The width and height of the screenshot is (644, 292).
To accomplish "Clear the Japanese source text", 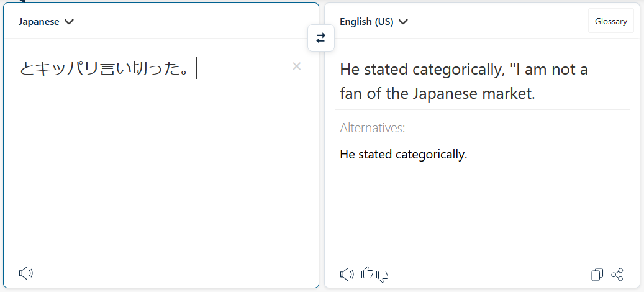I will click(297, 66).
